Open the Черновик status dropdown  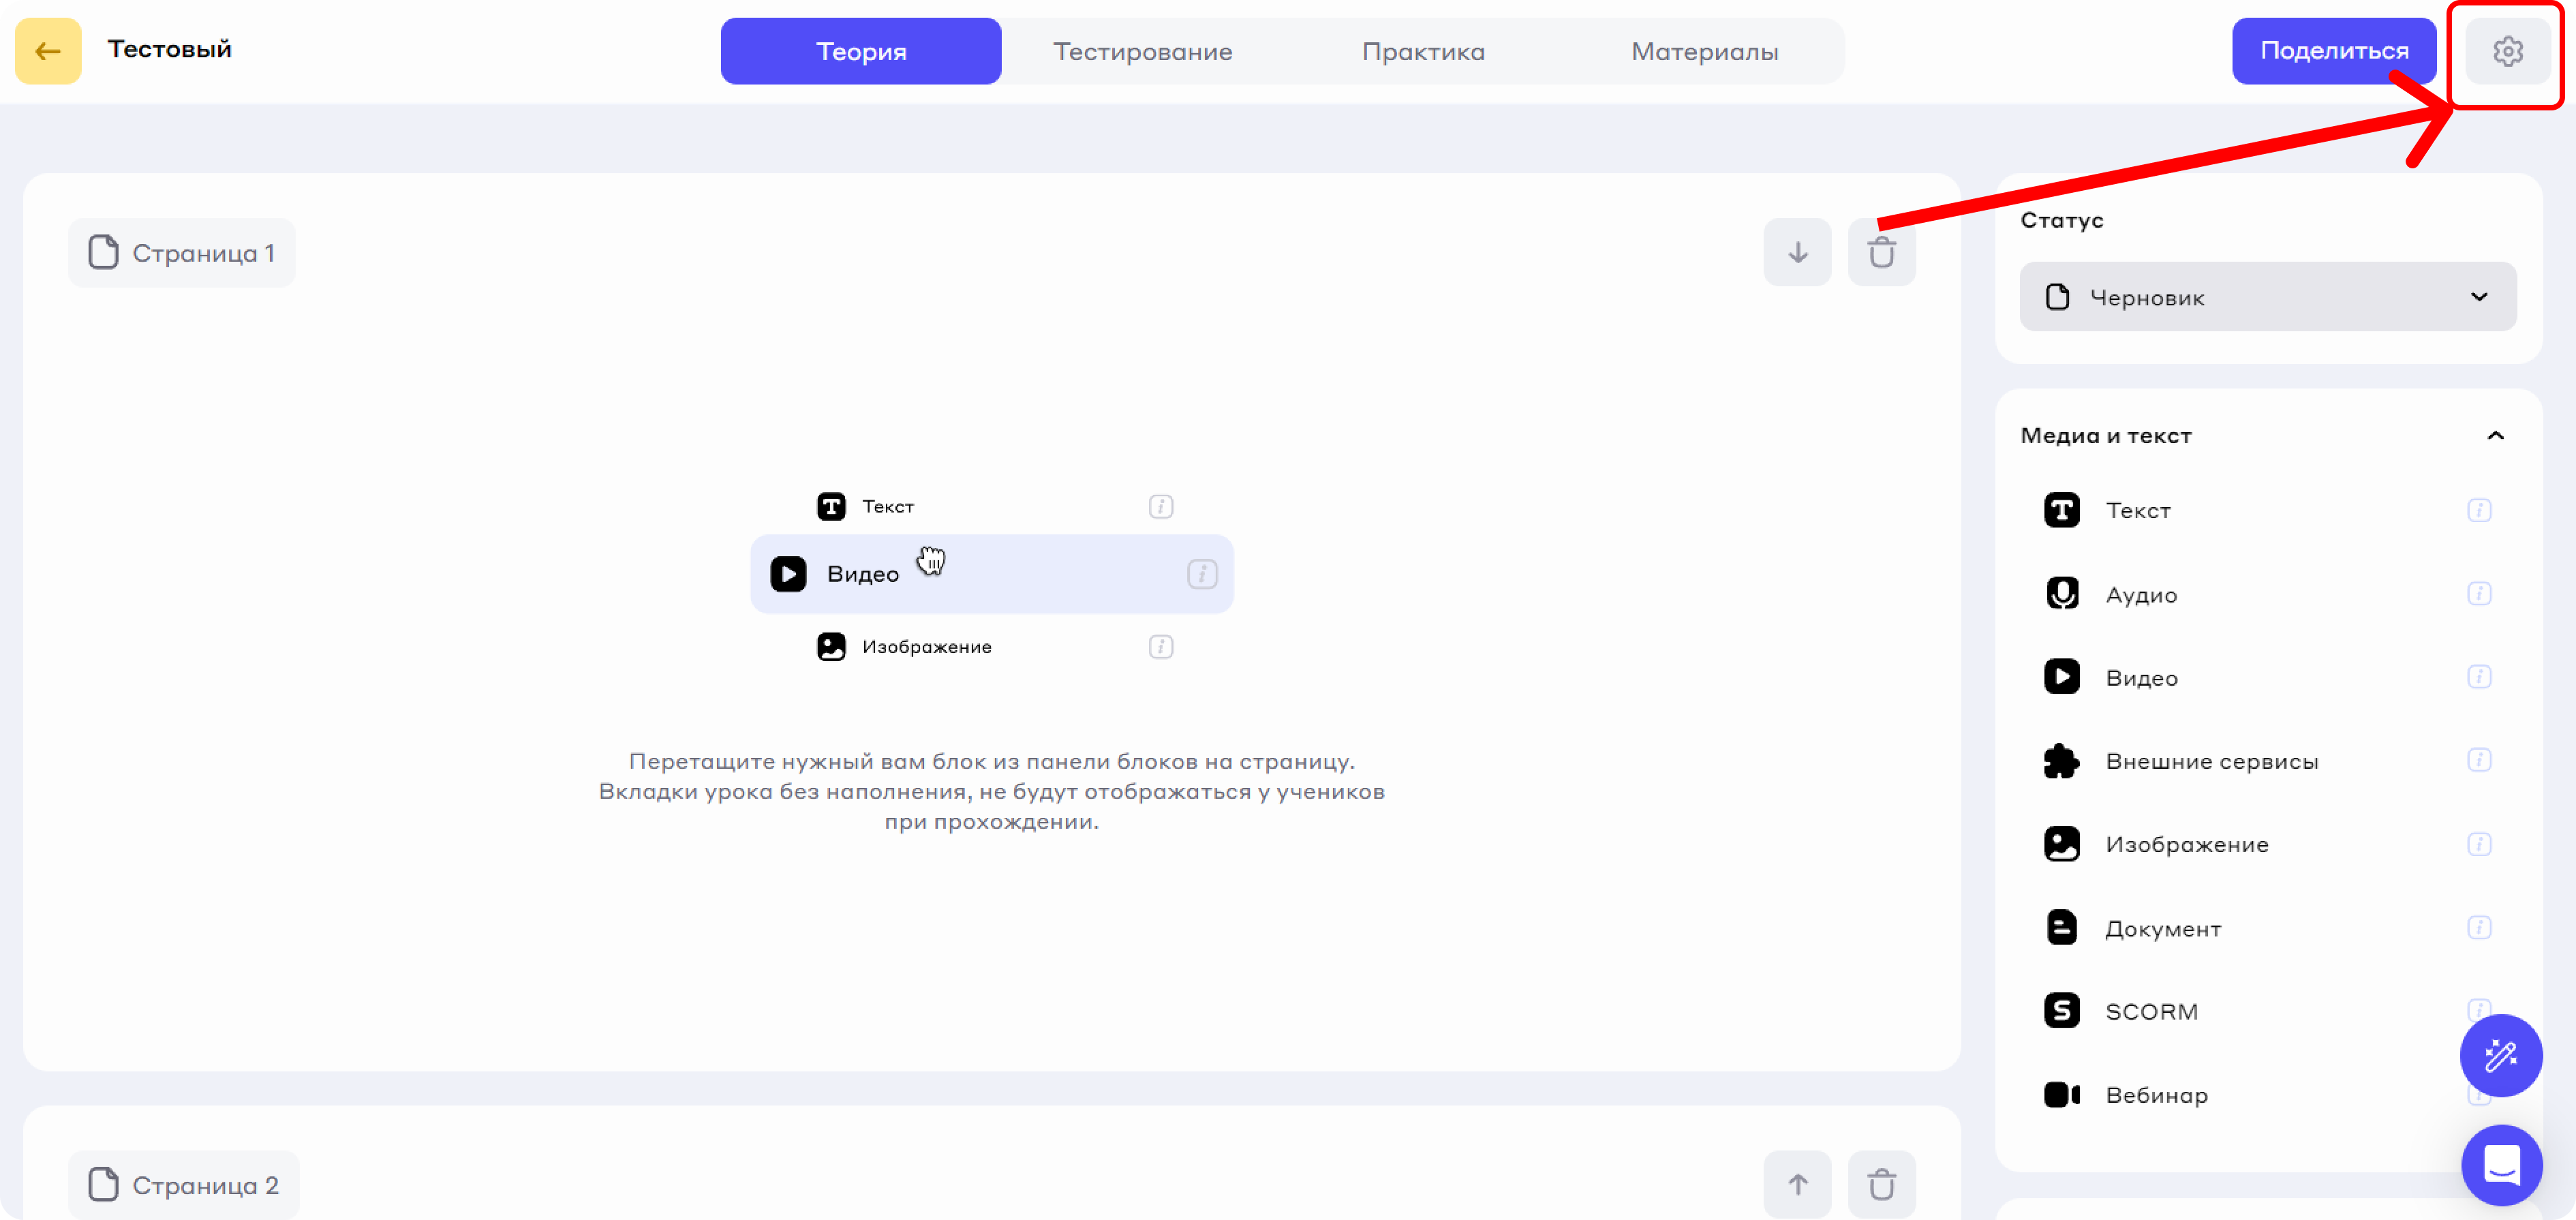click(2267, 297)
